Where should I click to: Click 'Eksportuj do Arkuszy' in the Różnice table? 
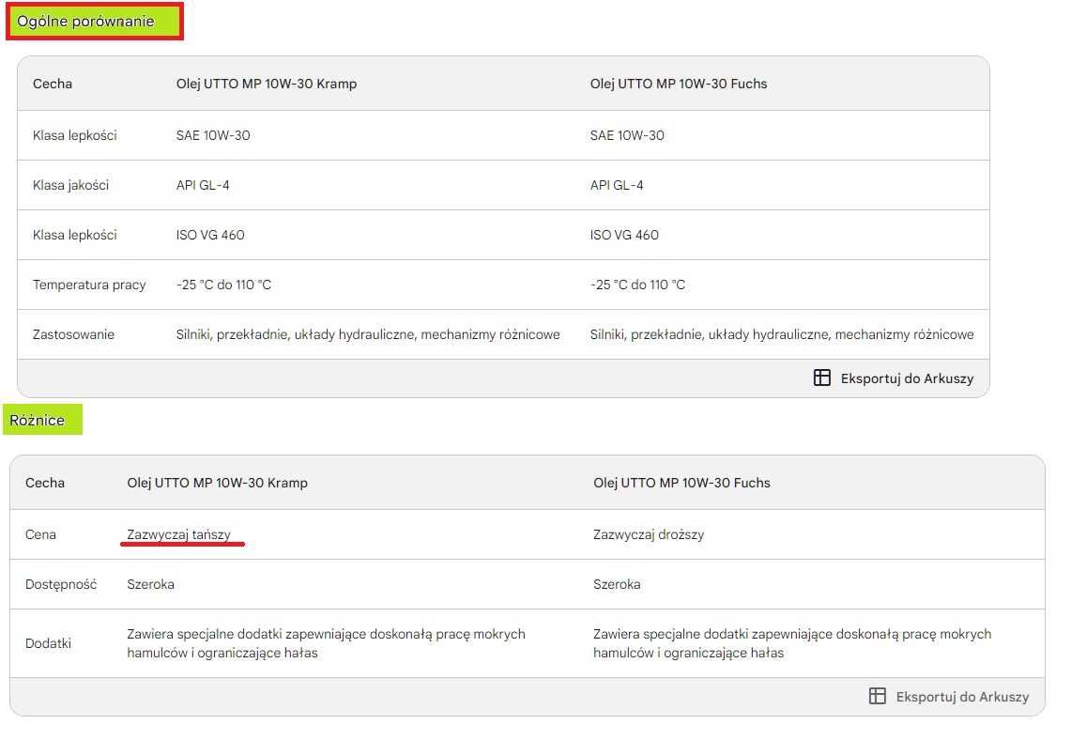coord(962,696)
